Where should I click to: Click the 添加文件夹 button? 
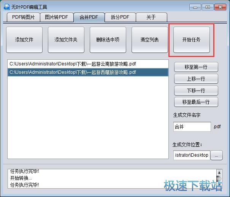coord(66,40)
